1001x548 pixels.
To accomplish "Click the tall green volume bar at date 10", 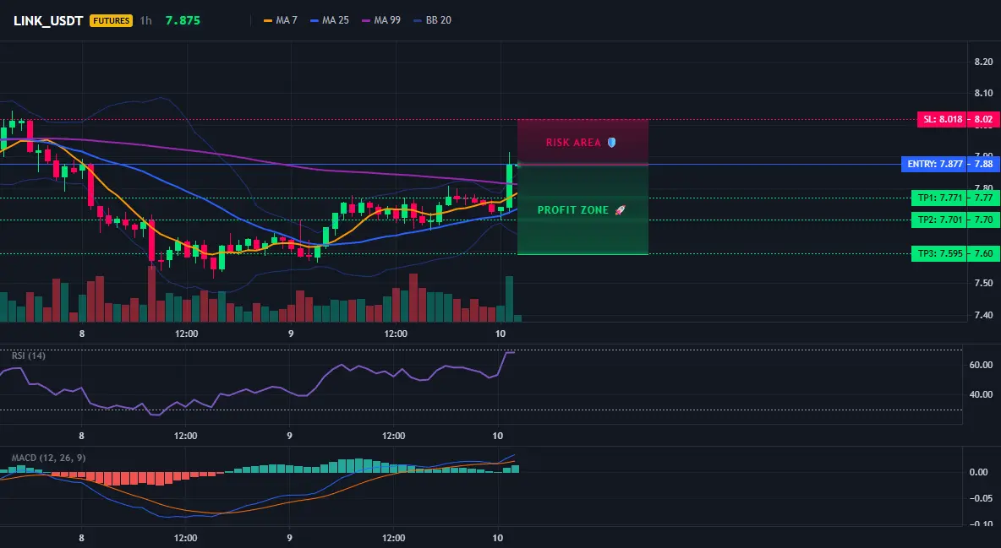I will pyautogui.click(x=509, y=299).
